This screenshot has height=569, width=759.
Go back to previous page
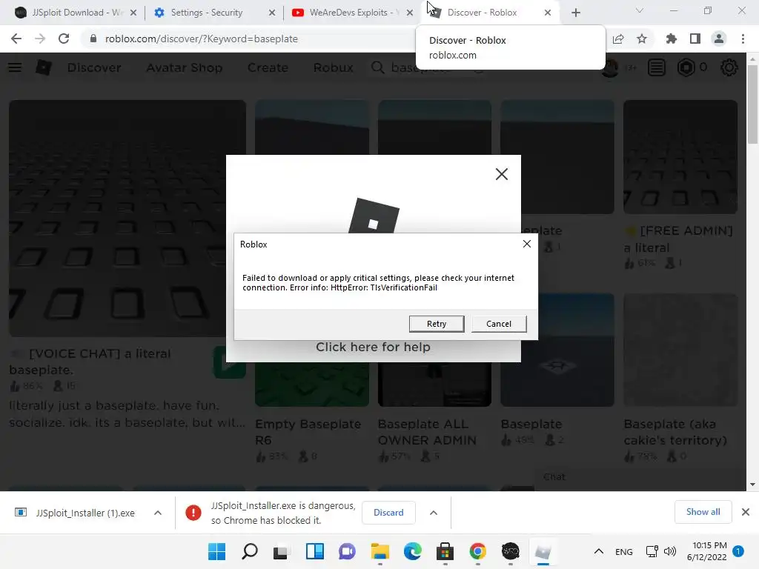(16, 39)
